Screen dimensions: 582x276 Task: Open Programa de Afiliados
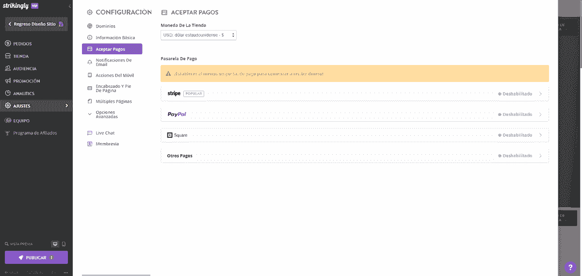[34, 133]
